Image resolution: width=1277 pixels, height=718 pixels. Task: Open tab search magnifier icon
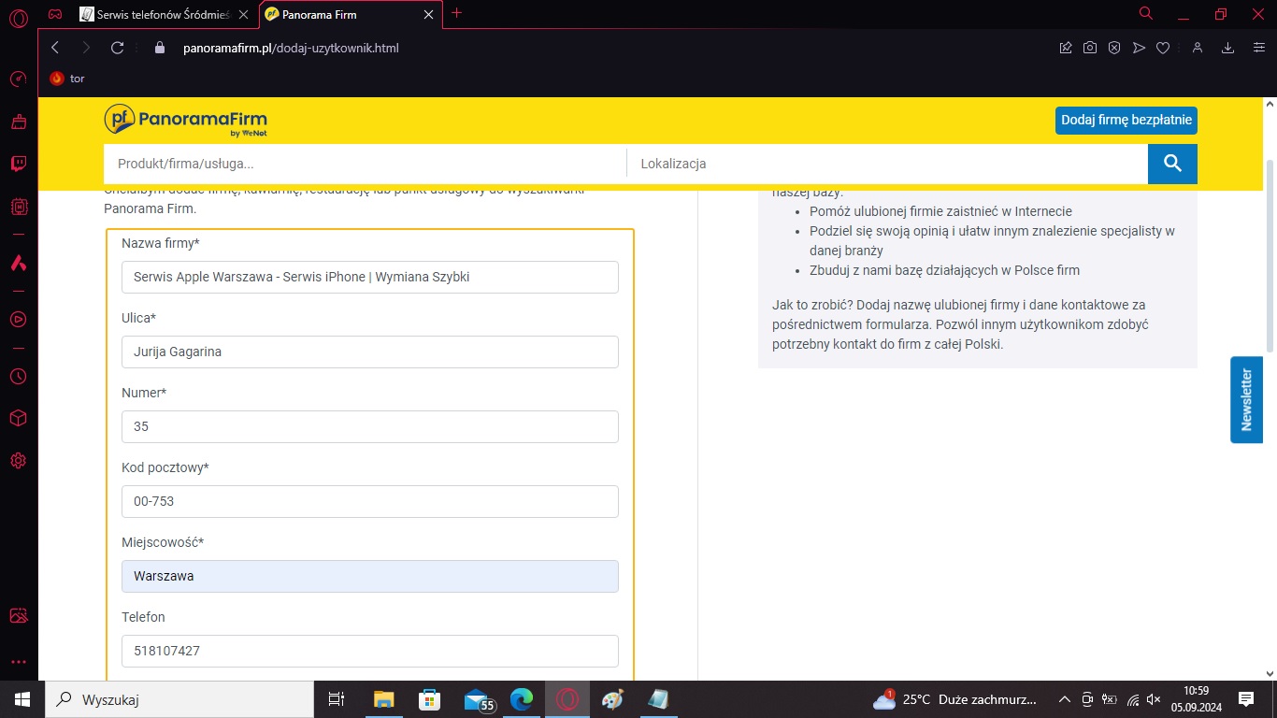1146,14
